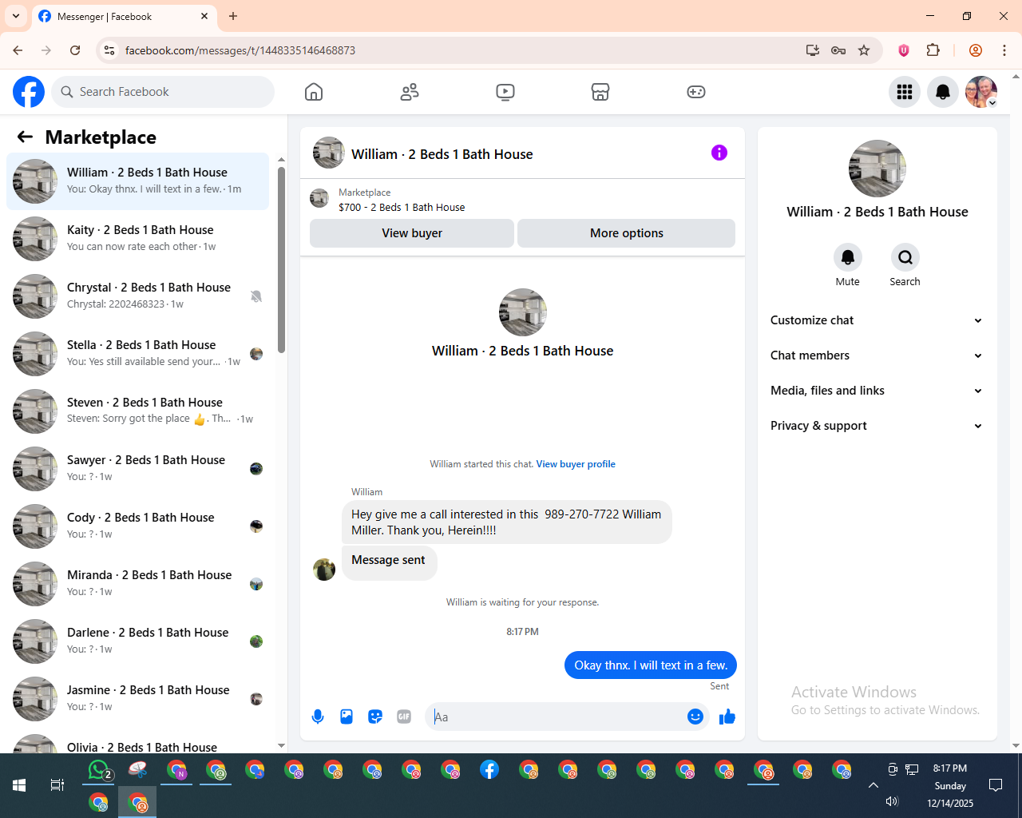Choose a sticker icon
Viewport: 1022px width, 818px height.
coord(375,717)
